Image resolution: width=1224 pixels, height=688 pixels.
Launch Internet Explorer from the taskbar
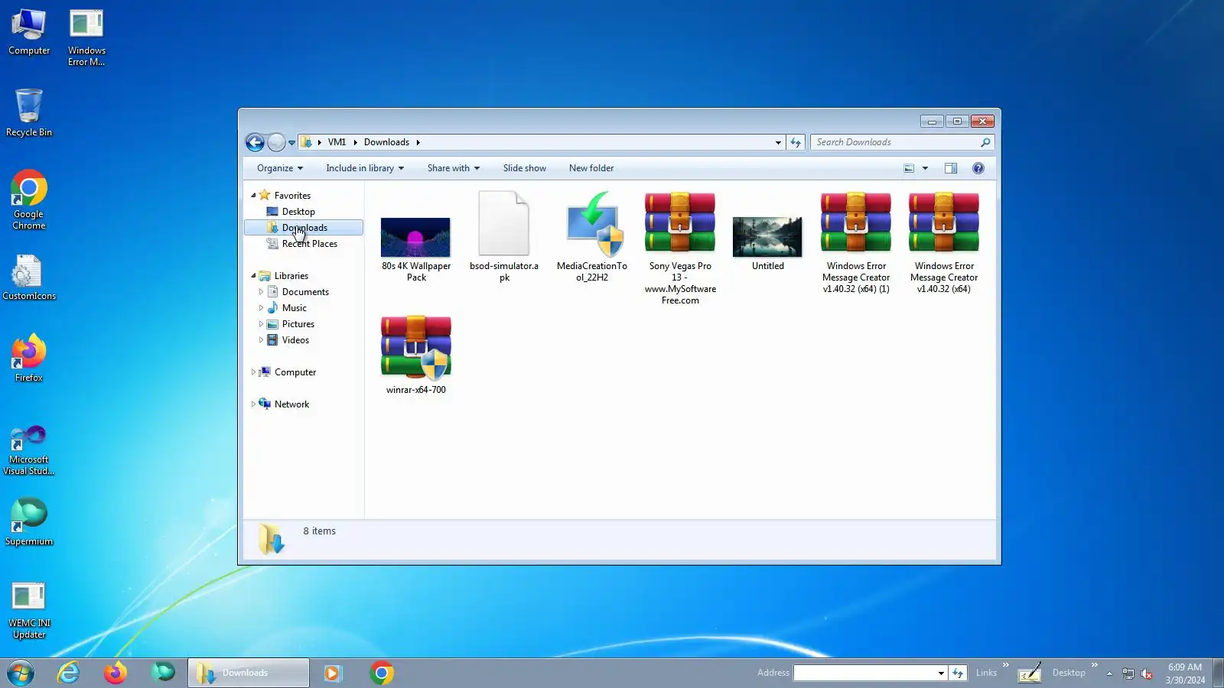pos(68,673)
